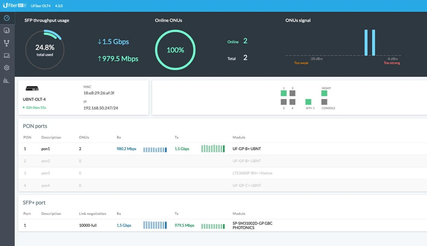
Task: Open the bar chart statistics icon
Action: [x=6, y=80]
